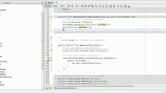Minimize the Projects panel window group

(x=42, y=3)
